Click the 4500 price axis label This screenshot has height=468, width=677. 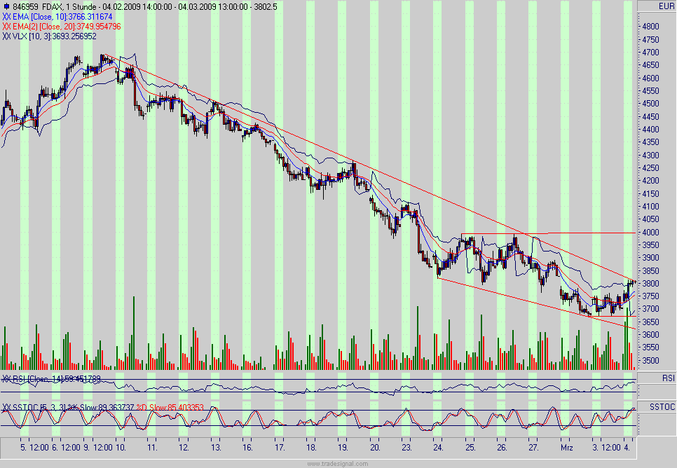pos(650,104)
